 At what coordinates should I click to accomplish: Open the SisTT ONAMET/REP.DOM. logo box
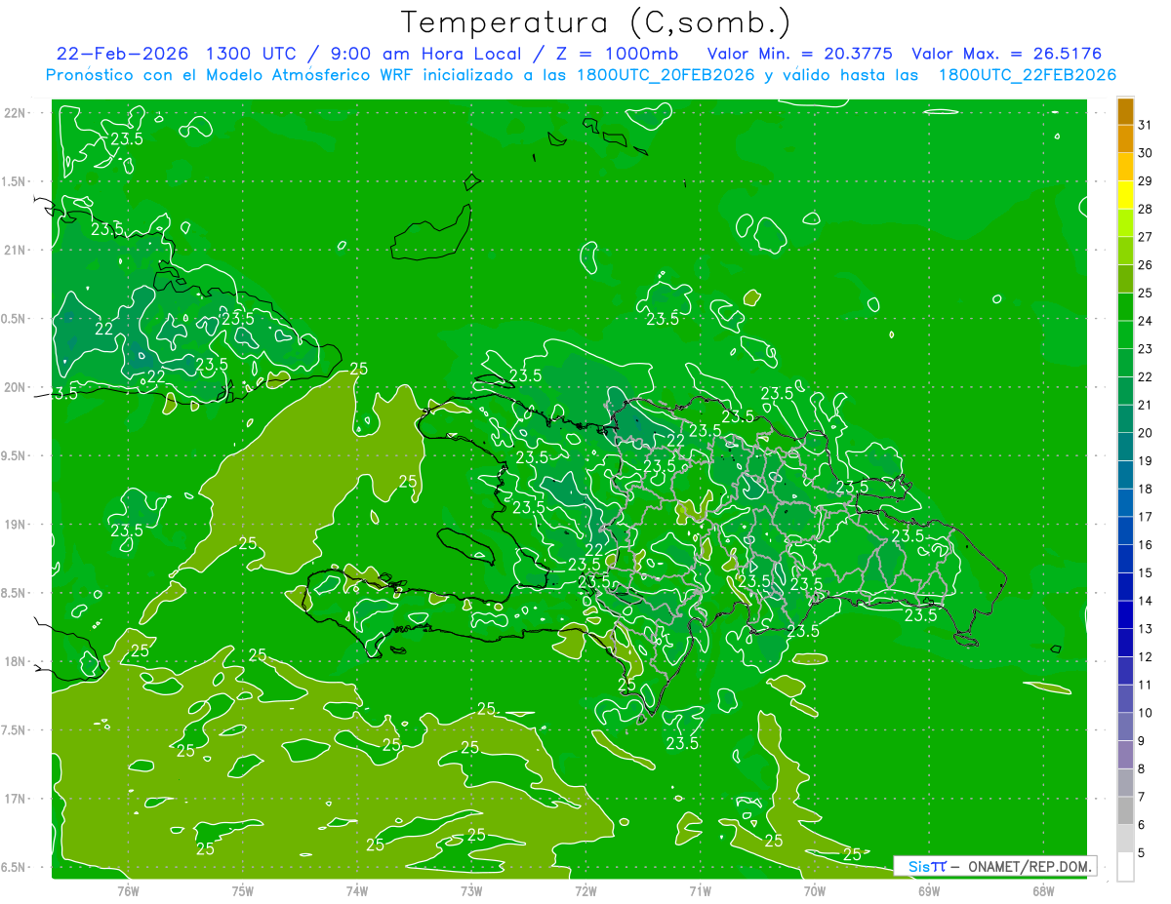click(x=994, y=866)
